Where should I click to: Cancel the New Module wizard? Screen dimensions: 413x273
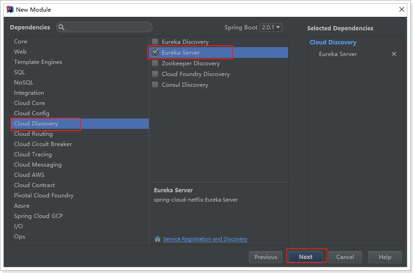[345, 257]
